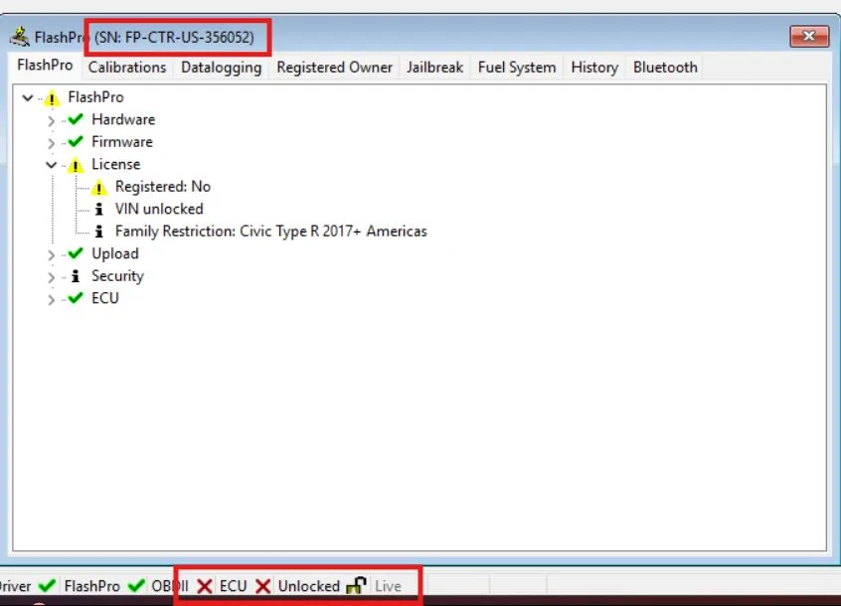This screenshot has height=606, width=841.
Task: Click the 'FlashPro' label in status bar
Action: tap(92, 586)
